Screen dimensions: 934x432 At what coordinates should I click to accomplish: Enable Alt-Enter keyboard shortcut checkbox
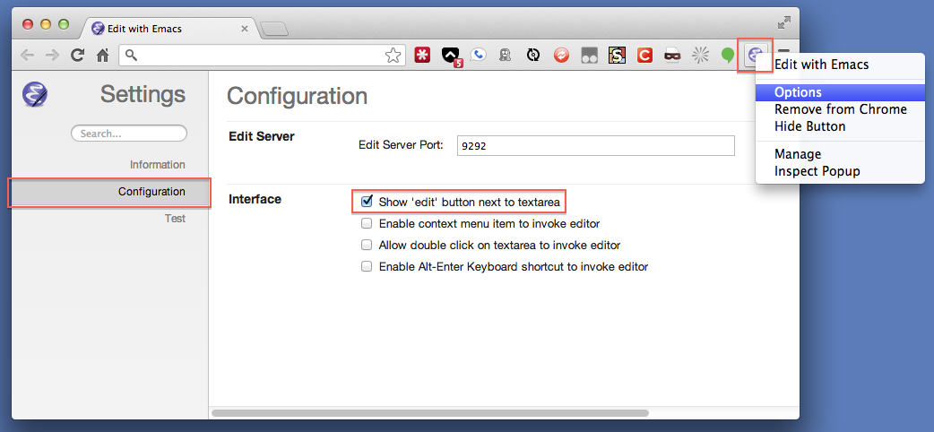(x=367, y=266)
